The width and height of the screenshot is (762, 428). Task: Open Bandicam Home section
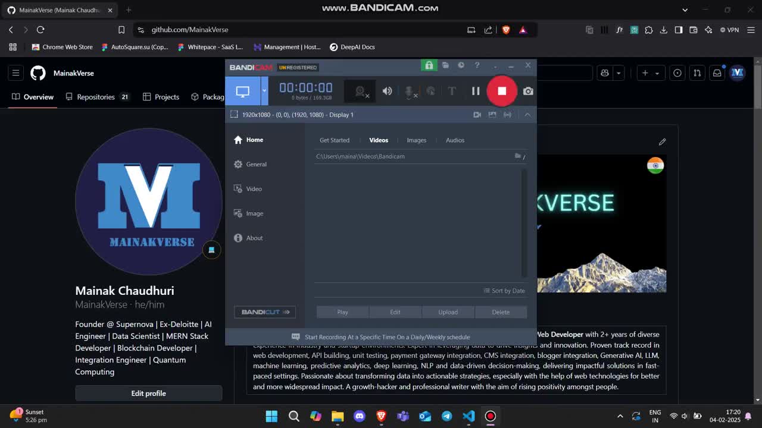tap(248, 140)
